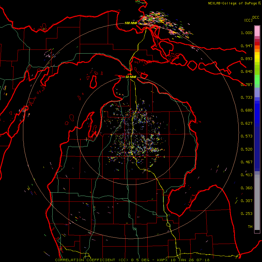The width and height of the screenshot is (262, 262).
Task: Select the 0.360 legend value
Action: pos(247,188)
